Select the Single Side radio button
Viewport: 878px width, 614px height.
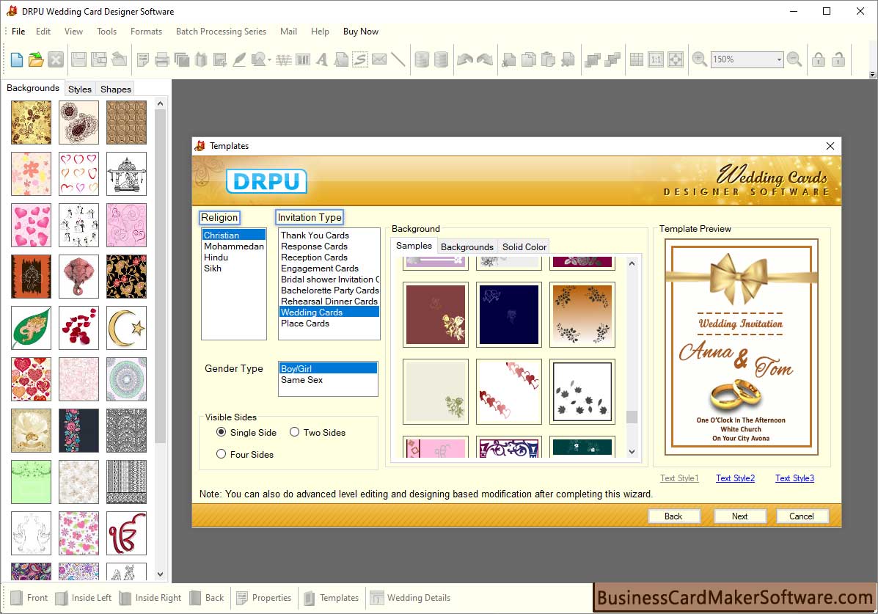[222, 432]
